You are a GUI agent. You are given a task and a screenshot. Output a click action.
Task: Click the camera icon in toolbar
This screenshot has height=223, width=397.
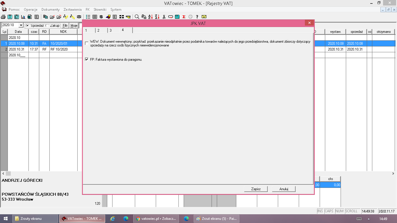tap(79, 17)
